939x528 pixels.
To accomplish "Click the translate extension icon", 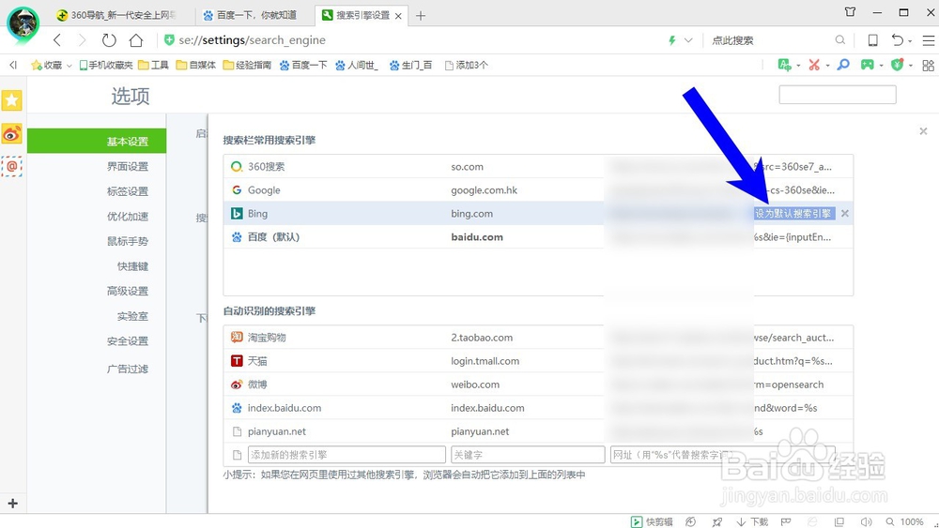I will 784,65.
